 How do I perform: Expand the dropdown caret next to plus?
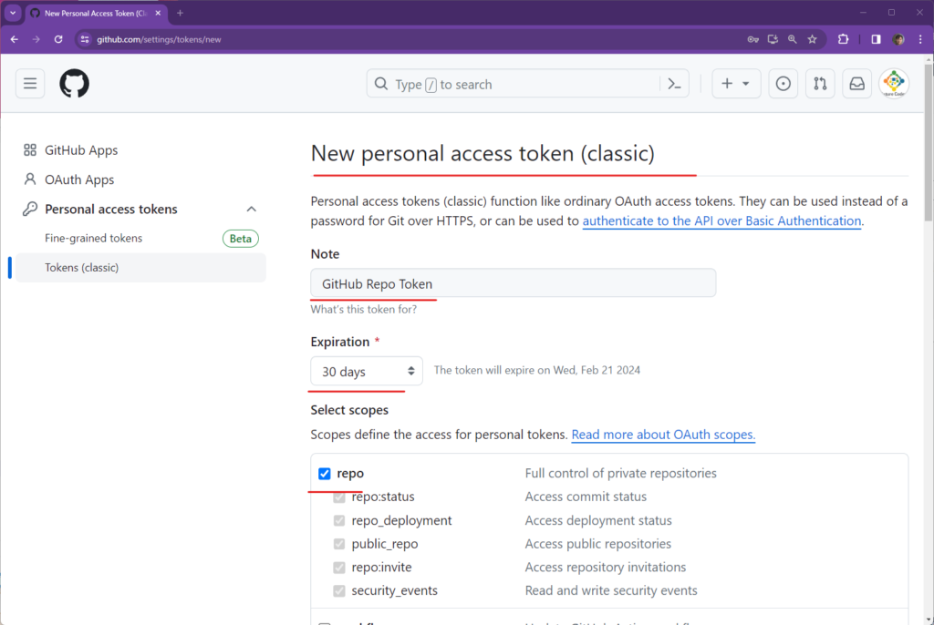746,84
